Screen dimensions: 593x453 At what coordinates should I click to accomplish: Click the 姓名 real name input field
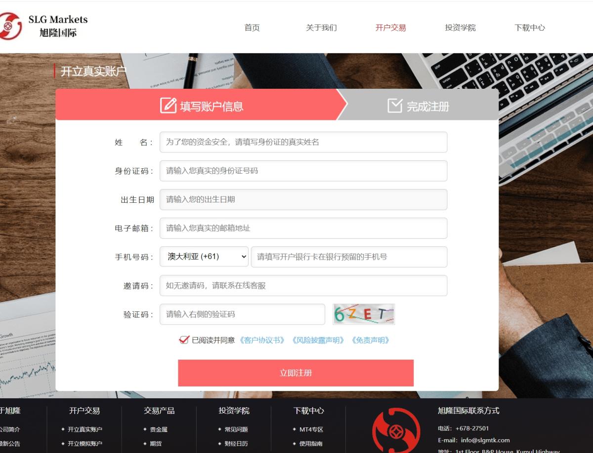[303, 142]
